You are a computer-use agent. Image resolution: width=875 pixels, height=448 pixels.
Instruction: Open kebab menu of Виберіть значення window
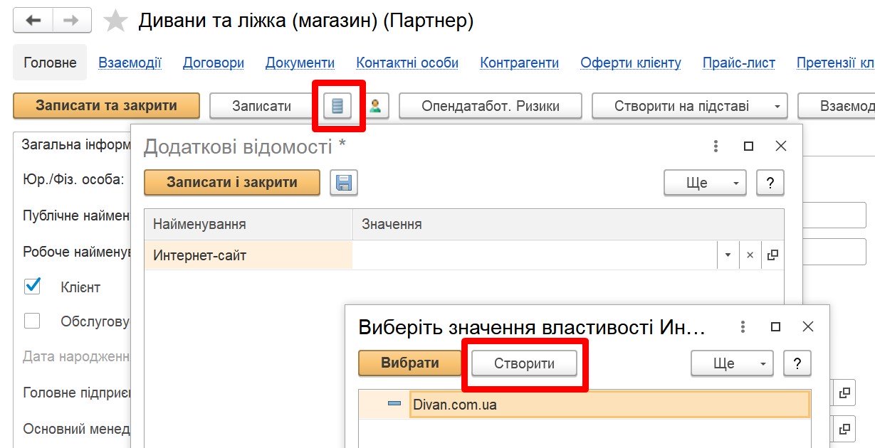(x=743, y=327)
